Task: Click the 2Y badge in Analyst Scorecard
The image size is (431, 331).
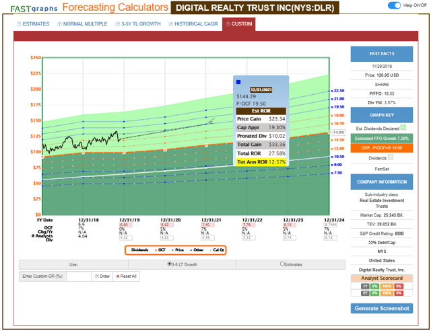Action: 365,293
